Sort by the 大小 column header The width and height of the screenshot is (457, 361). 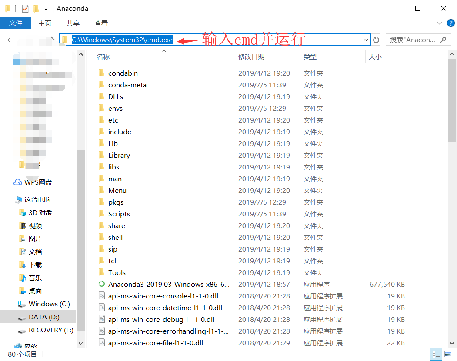[x=375, y=56]
